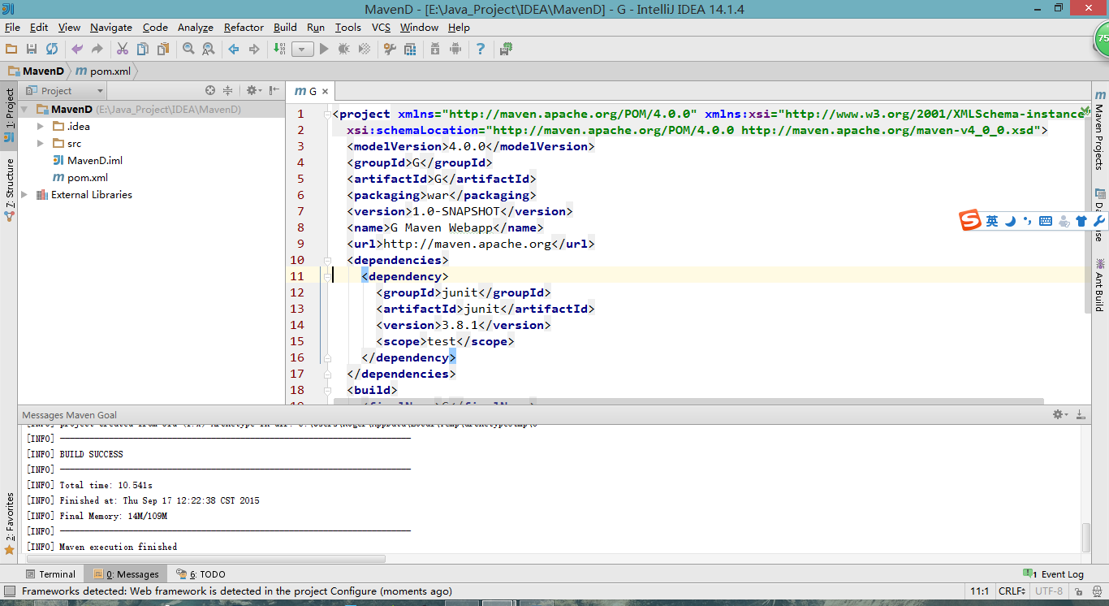The height and width of the screenshot is (606, 1109).
Task: Click the Open folder toolbar icon
Action: [x=11, y=49]
